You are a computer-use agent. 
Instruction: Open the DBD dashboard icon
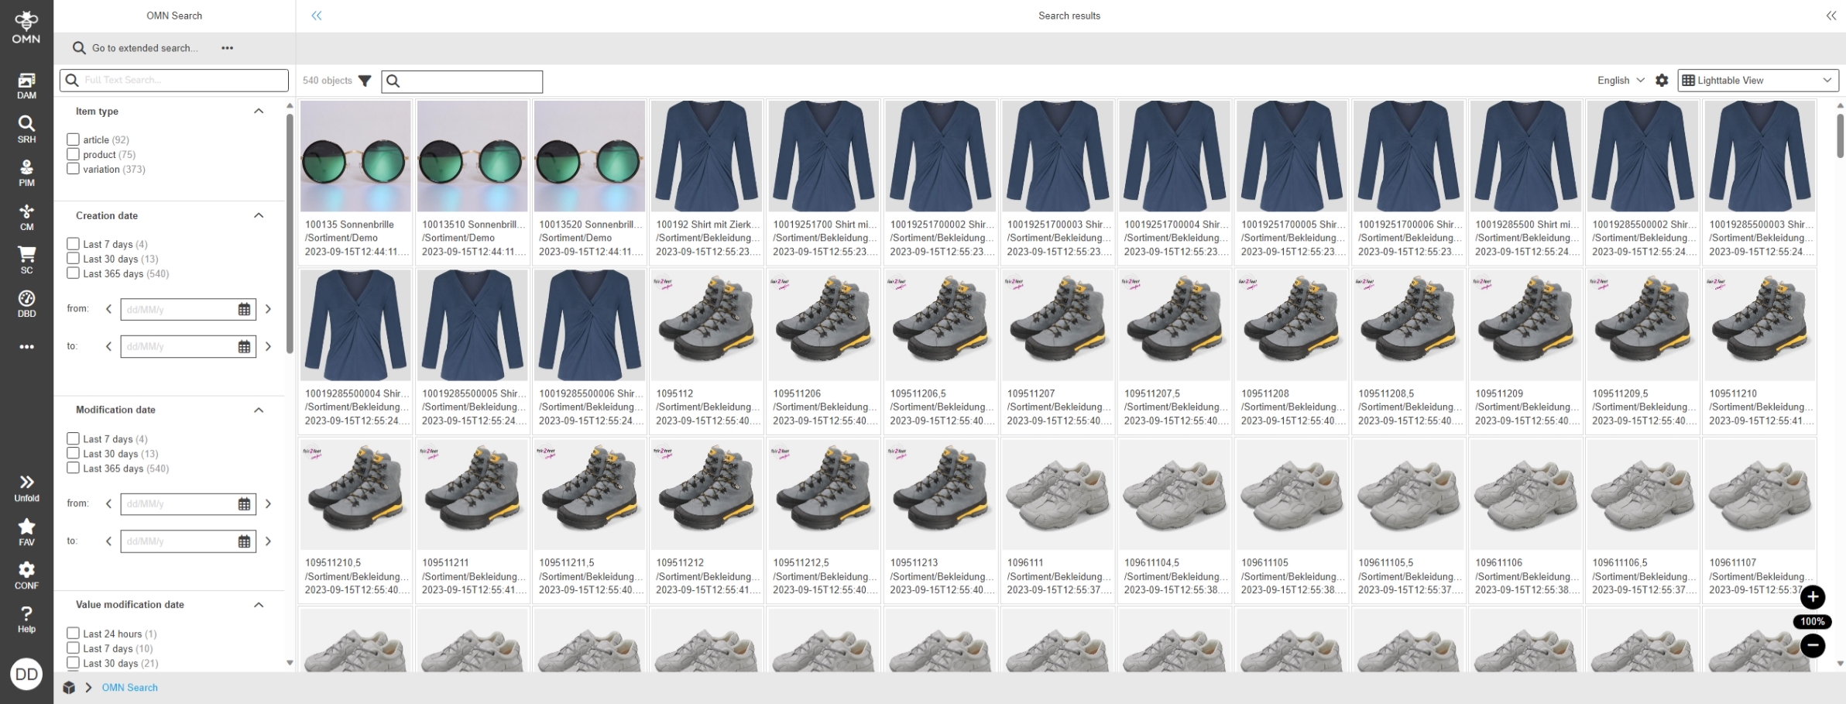[x=26, y=304]
